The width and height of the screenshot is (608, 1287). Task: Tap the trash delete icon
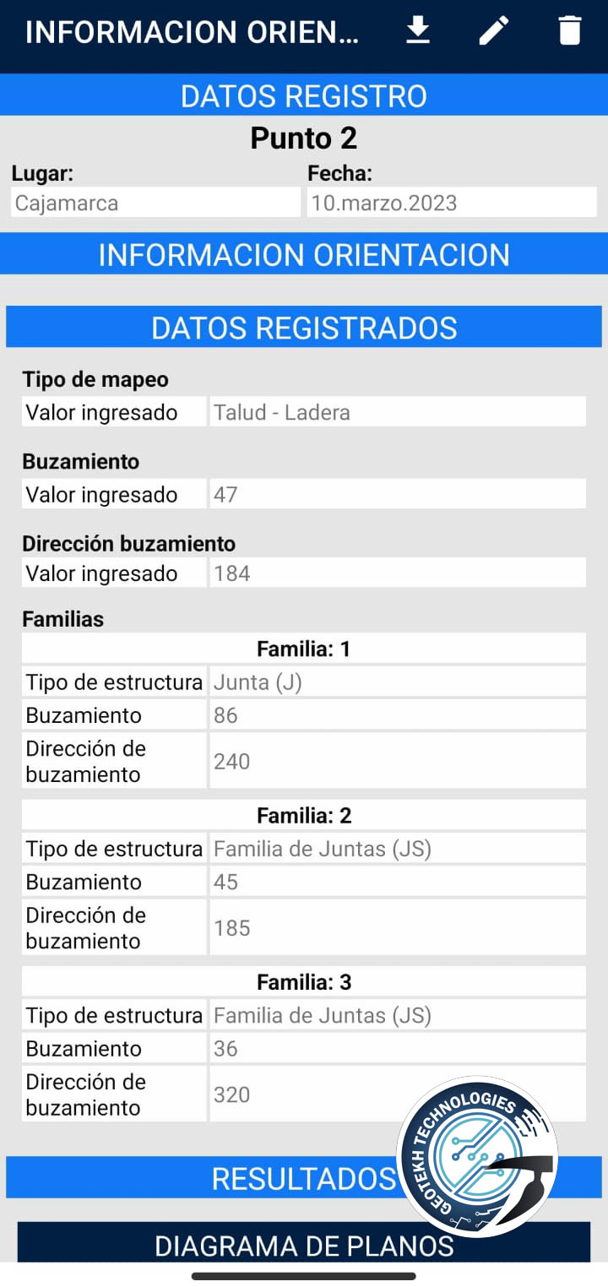point(570,31)
